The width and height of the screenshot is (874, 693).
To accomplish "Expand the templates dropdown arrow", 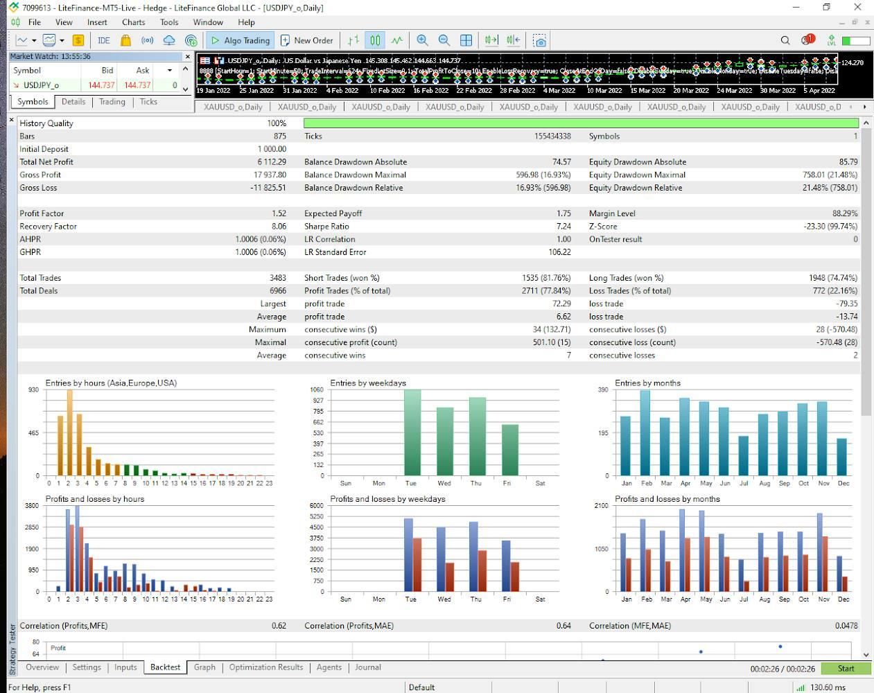I will pos(62,40).
